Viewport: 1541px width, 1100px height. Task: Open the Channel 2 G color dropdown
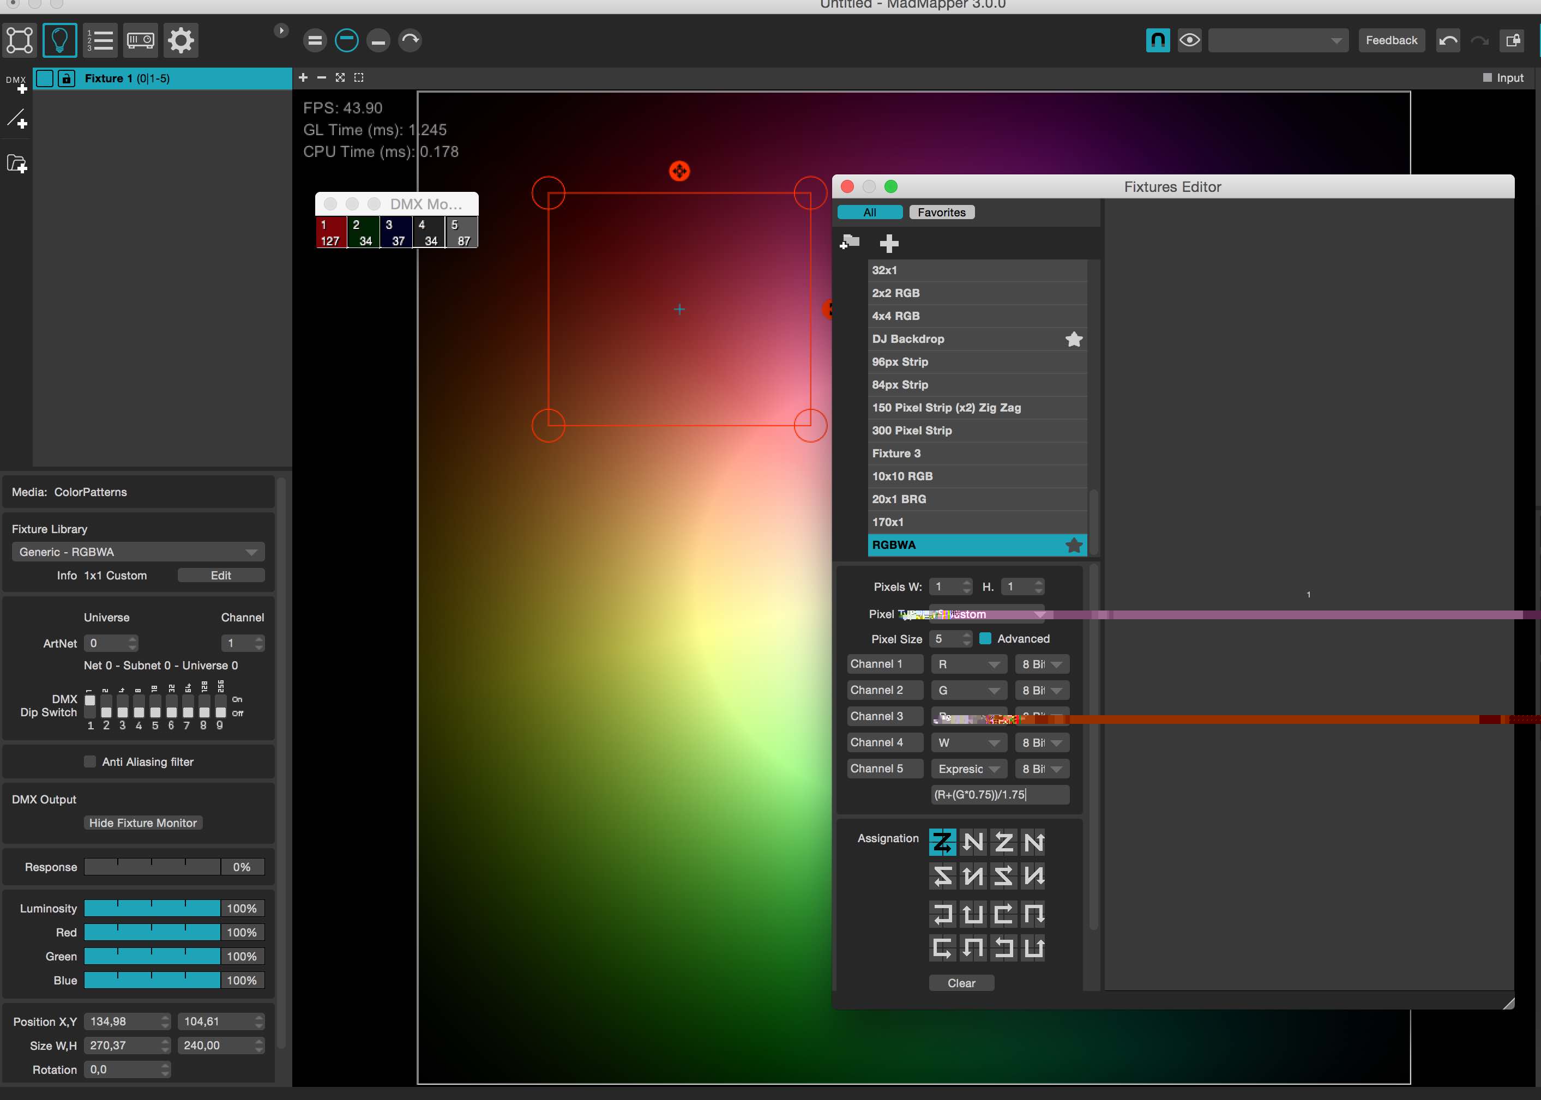point(968,690)
